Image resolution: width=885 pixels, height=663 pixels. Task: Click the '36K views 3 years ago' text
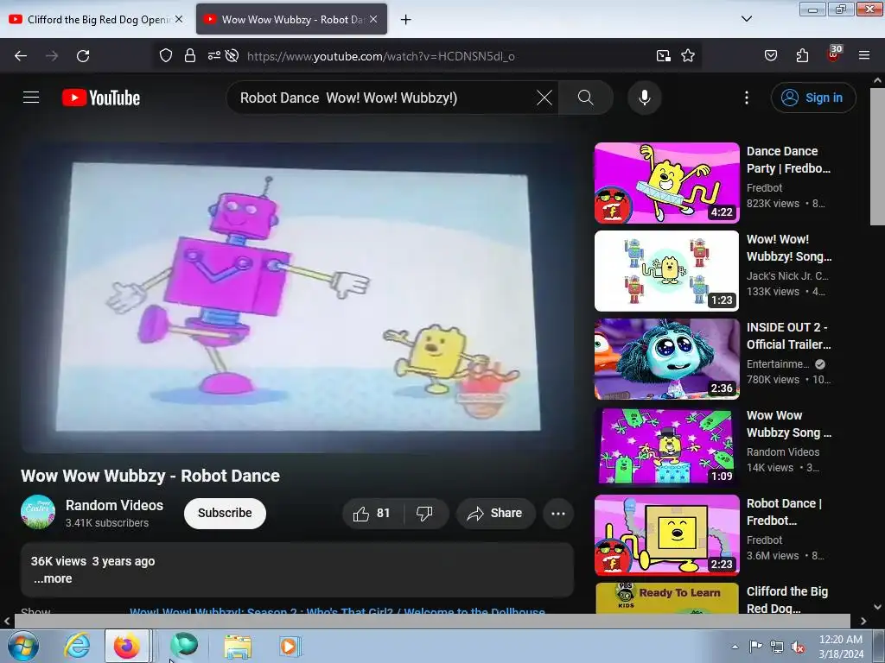pos(92,561)
